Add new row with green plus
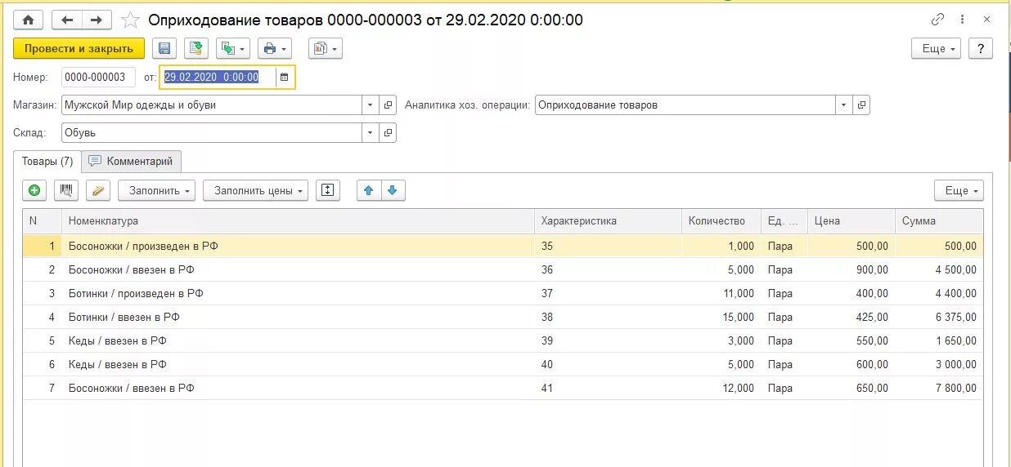The width and height of the screenshot is (1011, 467). [x=34, y=190]
